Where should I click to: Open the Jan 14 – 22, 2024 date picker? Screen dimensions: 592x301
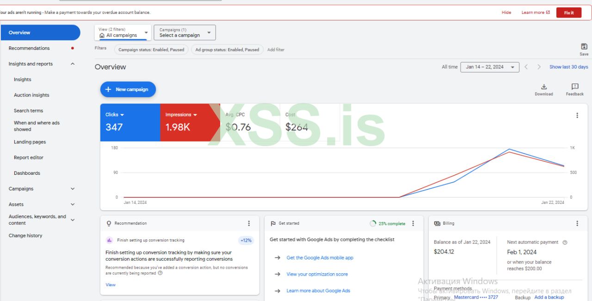[490, 67]
